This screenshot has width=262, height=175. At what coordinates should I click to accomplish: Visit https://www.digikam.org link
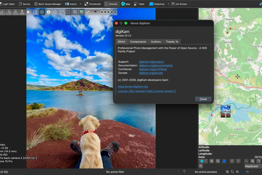click(133, 87)
